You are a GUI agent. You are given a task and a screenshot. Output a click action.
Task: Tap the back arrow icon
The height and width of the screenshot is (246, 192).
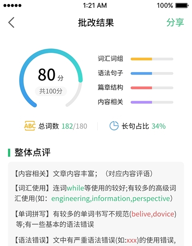11,22
